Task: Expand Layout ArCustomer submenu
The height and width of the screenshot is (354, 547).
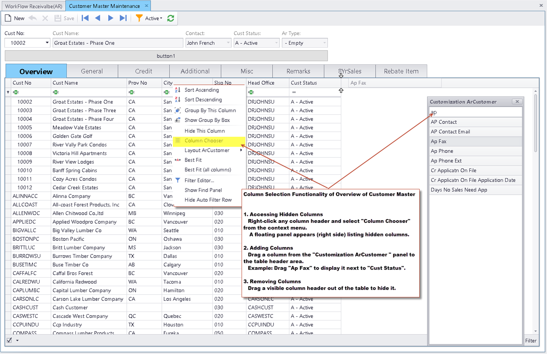Action: point(207,150)
